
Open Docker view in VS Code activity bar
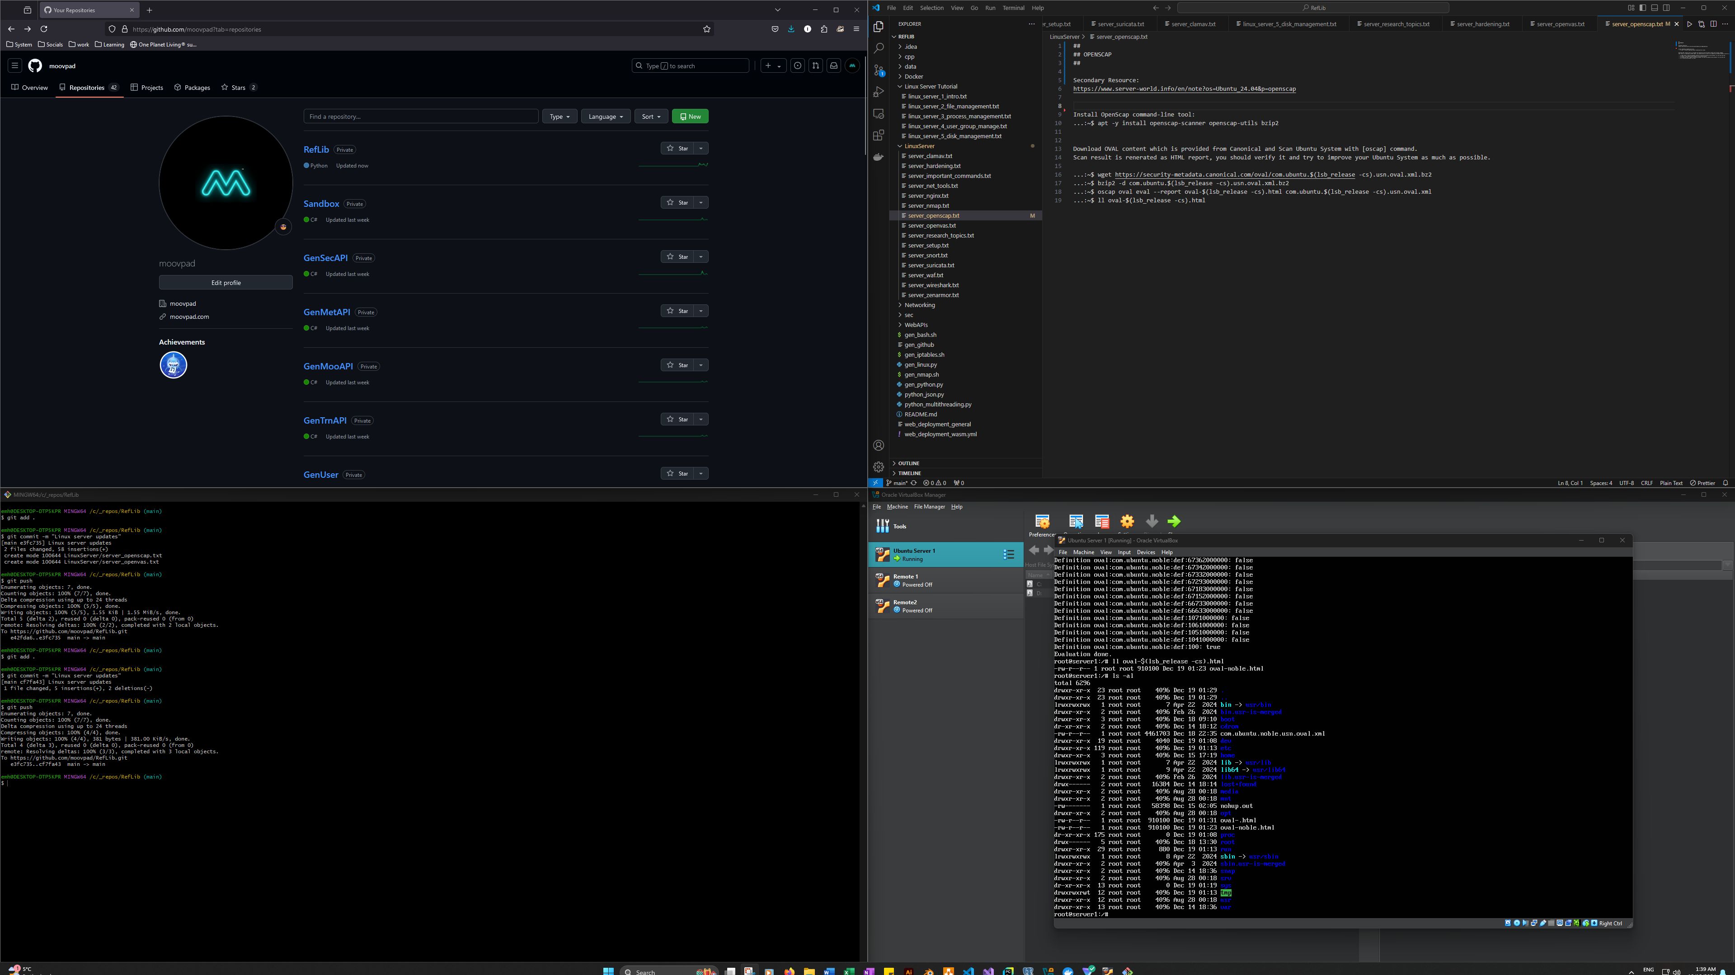click(x=878, y=157)
